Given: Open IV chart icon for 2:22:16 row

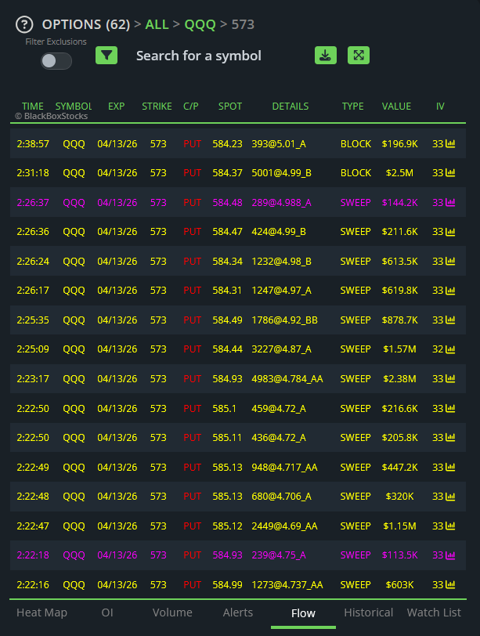Looking at the screenshot, I should pyautogui.click(x=450, y=585).
